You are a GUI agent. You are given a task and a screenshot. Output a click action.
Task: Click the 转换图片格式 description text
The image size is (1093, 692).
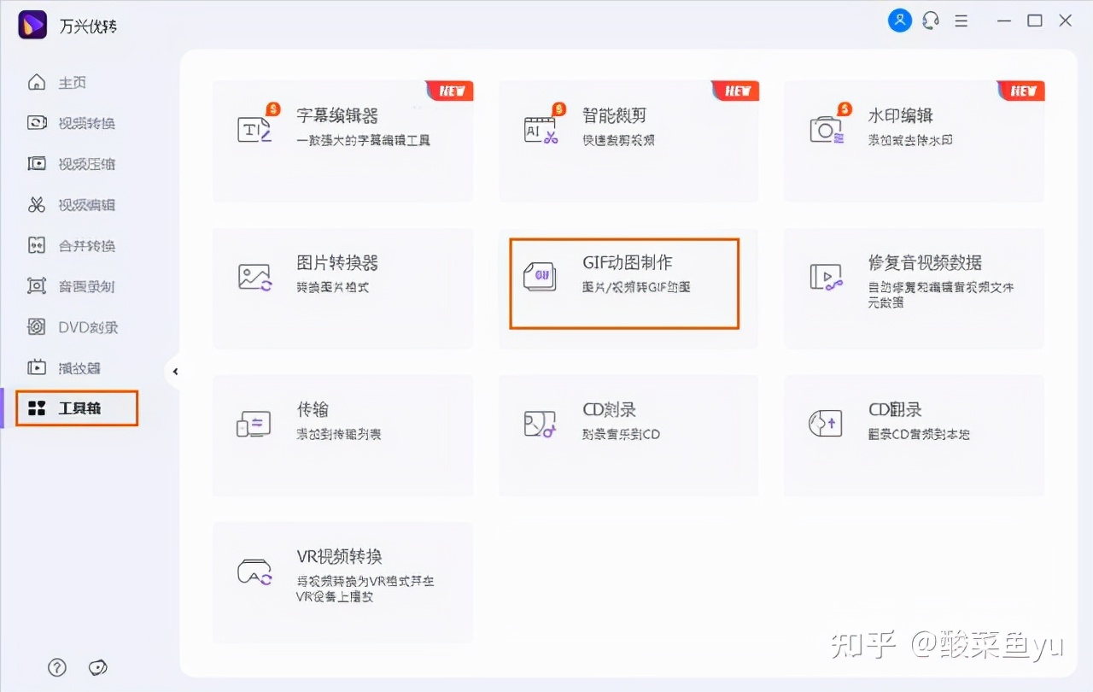pyautogui.click(x=333, y=288)
